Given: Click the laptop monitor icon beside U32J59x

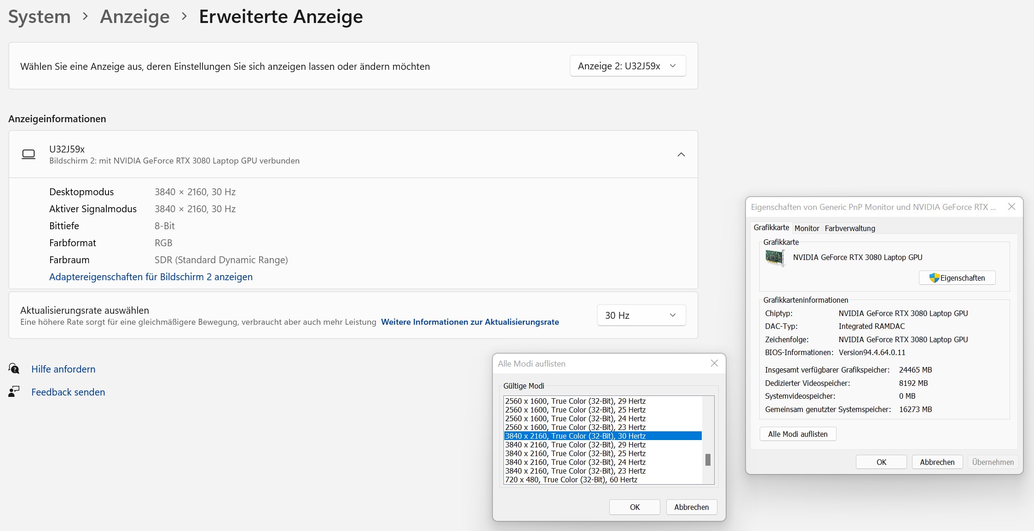Looking at the screenshot, I should (x=29, y=154).
